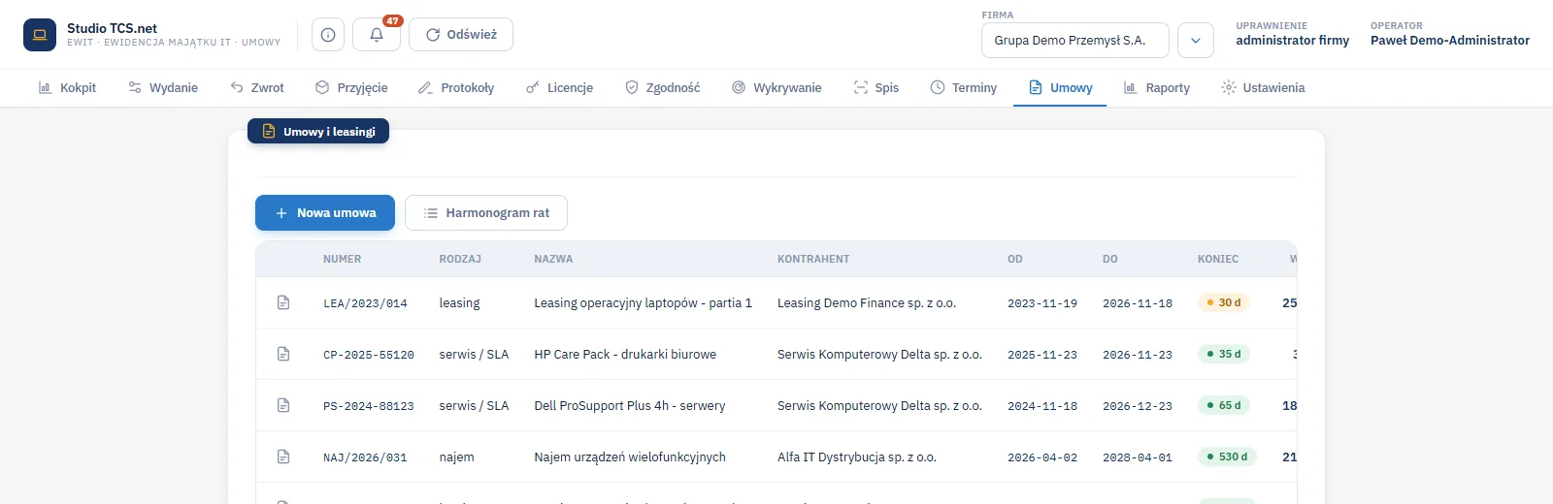Click Leasing Demo Finance sp. z o.o.
The width and height of the screenshot is (1553, 504).
coord(867,302)
